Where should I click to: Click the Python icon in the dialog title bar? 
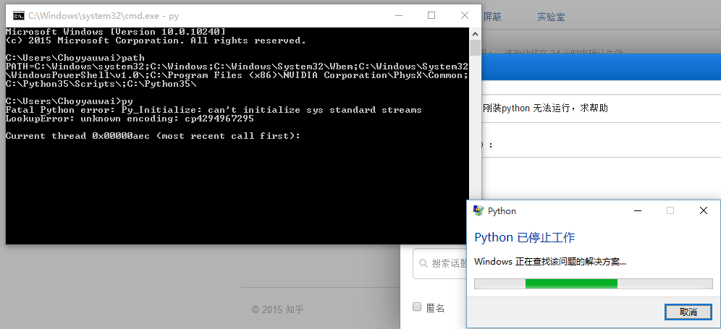(478, 210)
